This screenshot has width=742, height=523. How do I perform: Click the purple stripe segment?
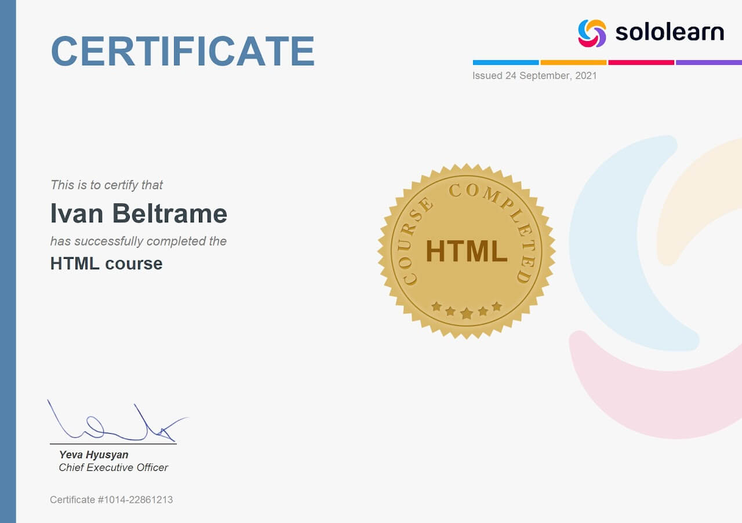[x=708, y=60]
